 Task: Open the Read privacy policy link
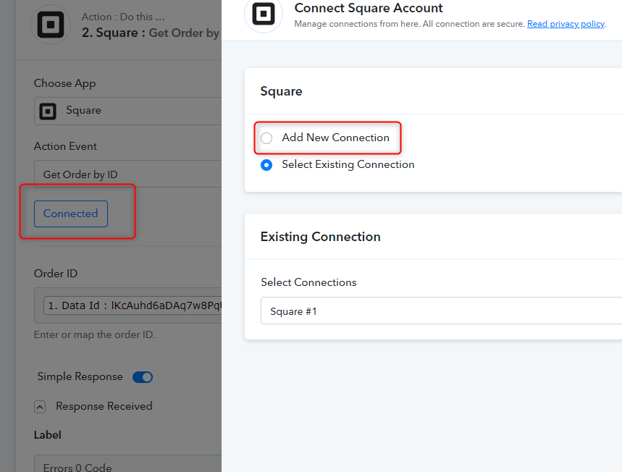click(566, 24)
